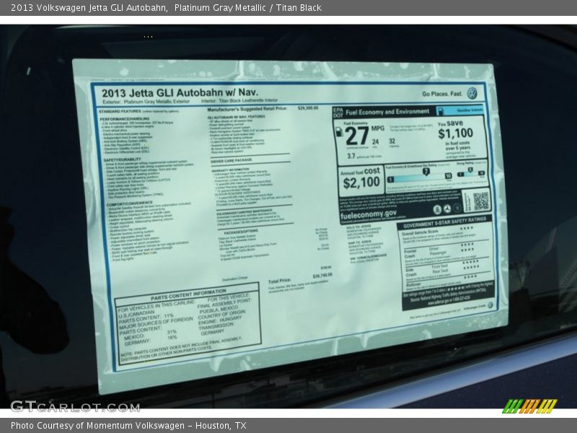Click the '2013 Jetta GLI Autobahn w/ Nav.' heading
Viewport: 577px width, 433px height.
click(180, 92)
